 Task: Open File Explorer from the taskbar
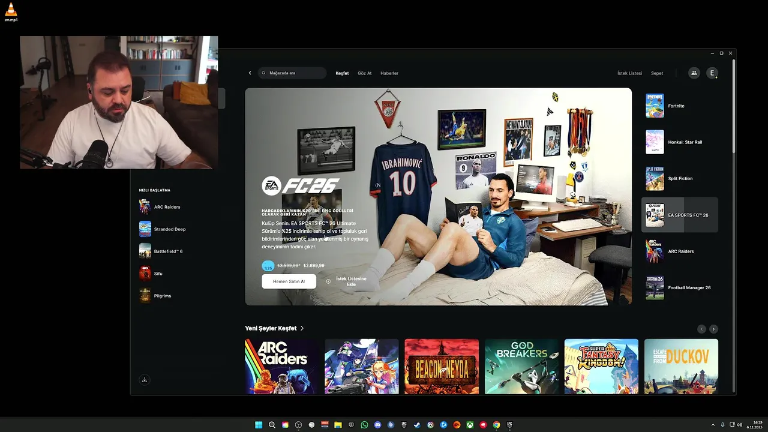point(338,425)
